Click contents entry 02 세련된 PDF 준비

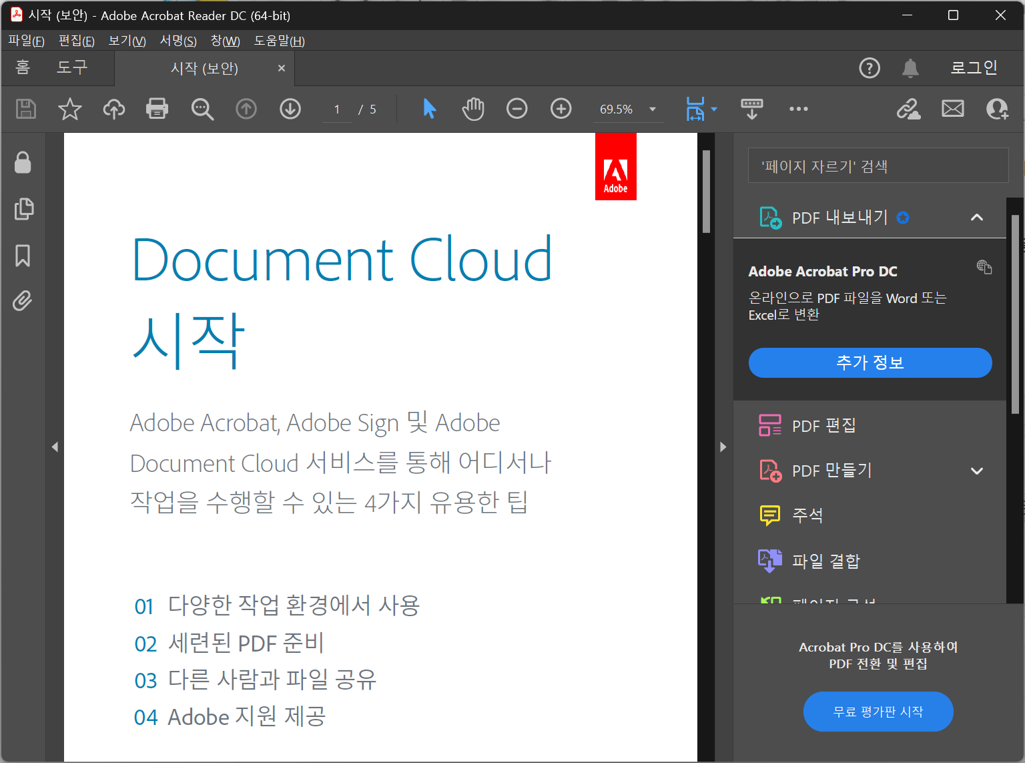click(229, 643)
